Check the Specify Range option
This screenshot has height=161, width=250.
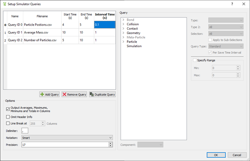[195, 60]
